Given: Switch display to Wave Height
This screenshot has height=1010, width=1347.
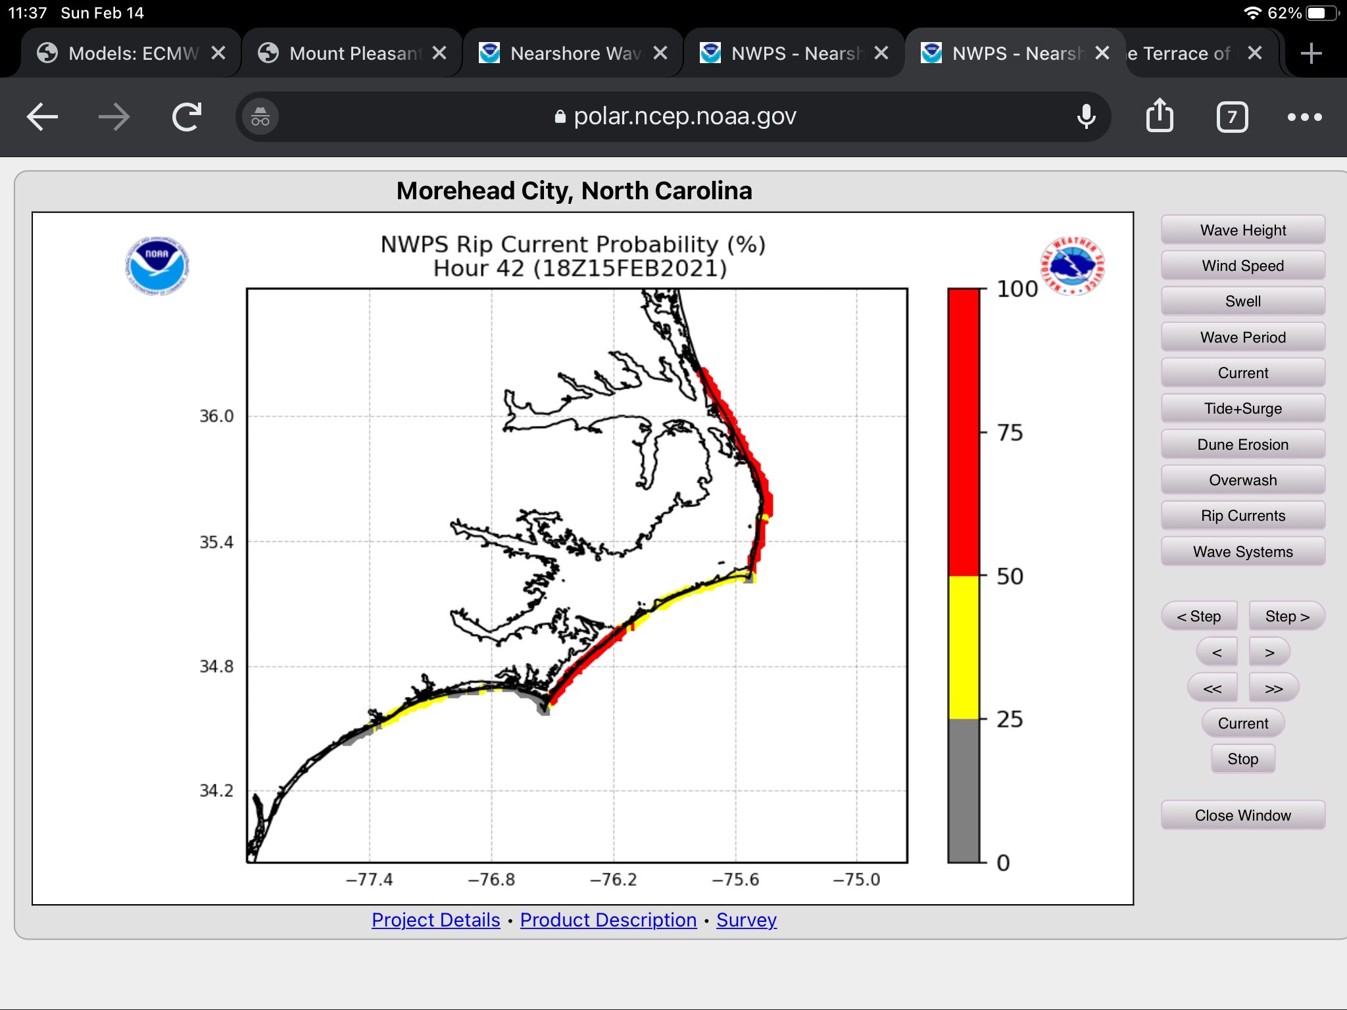Looking at the screenshot, I should (1242, 230).
